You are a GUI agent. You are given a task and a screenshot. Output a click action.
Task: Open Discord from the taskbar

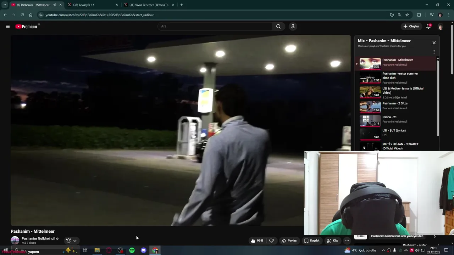[x=144, y=250]
